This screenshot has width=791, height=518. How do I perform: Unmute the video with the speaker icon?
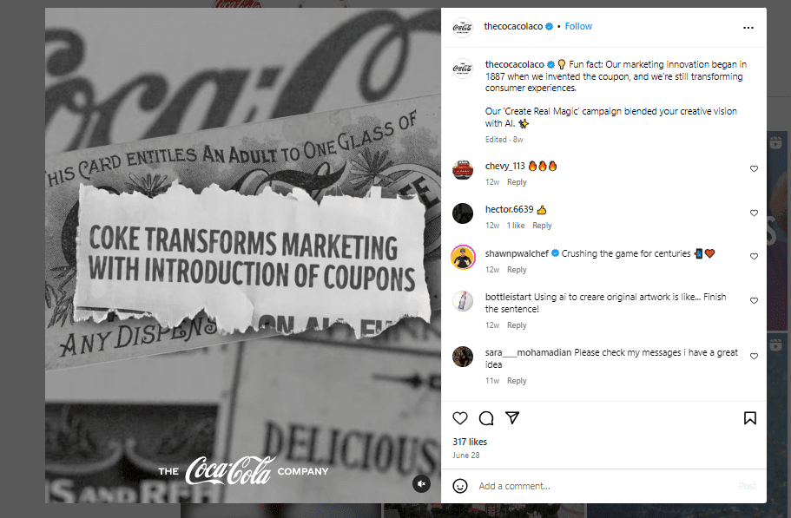click(x=422, y=483)
